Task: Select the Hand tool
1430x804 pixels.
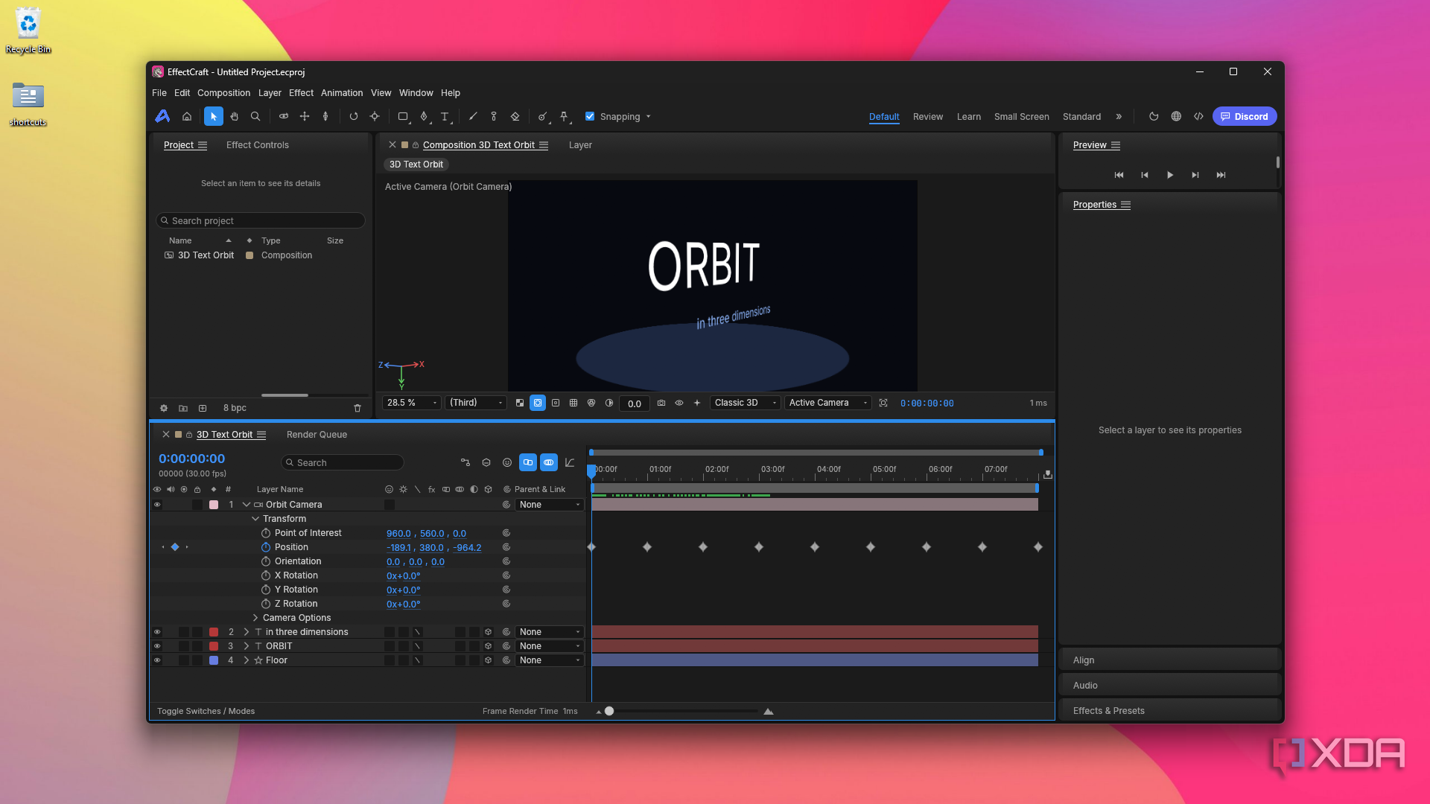Action: [235, 117]
